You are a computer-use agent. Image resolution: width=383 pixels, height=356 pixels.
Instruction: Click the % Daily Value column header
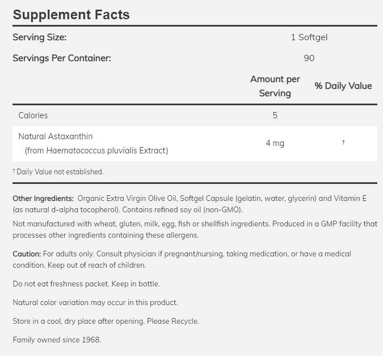coord(343,86)
